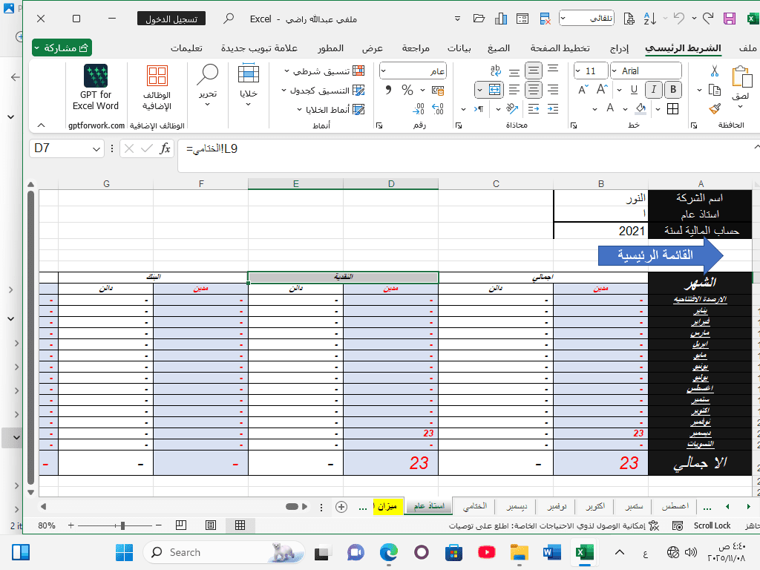Click the Insert Function fx icon
The height and width of the screenshot is (570, 760).
[x=165, y=148]
